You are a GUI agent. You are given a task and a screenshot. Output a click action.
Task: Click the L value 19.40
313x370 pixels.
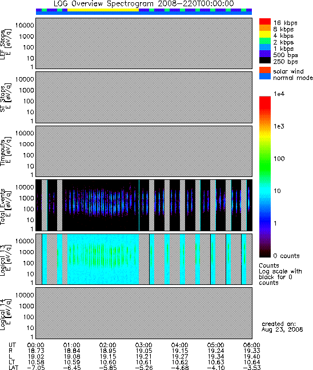point(252,356)
